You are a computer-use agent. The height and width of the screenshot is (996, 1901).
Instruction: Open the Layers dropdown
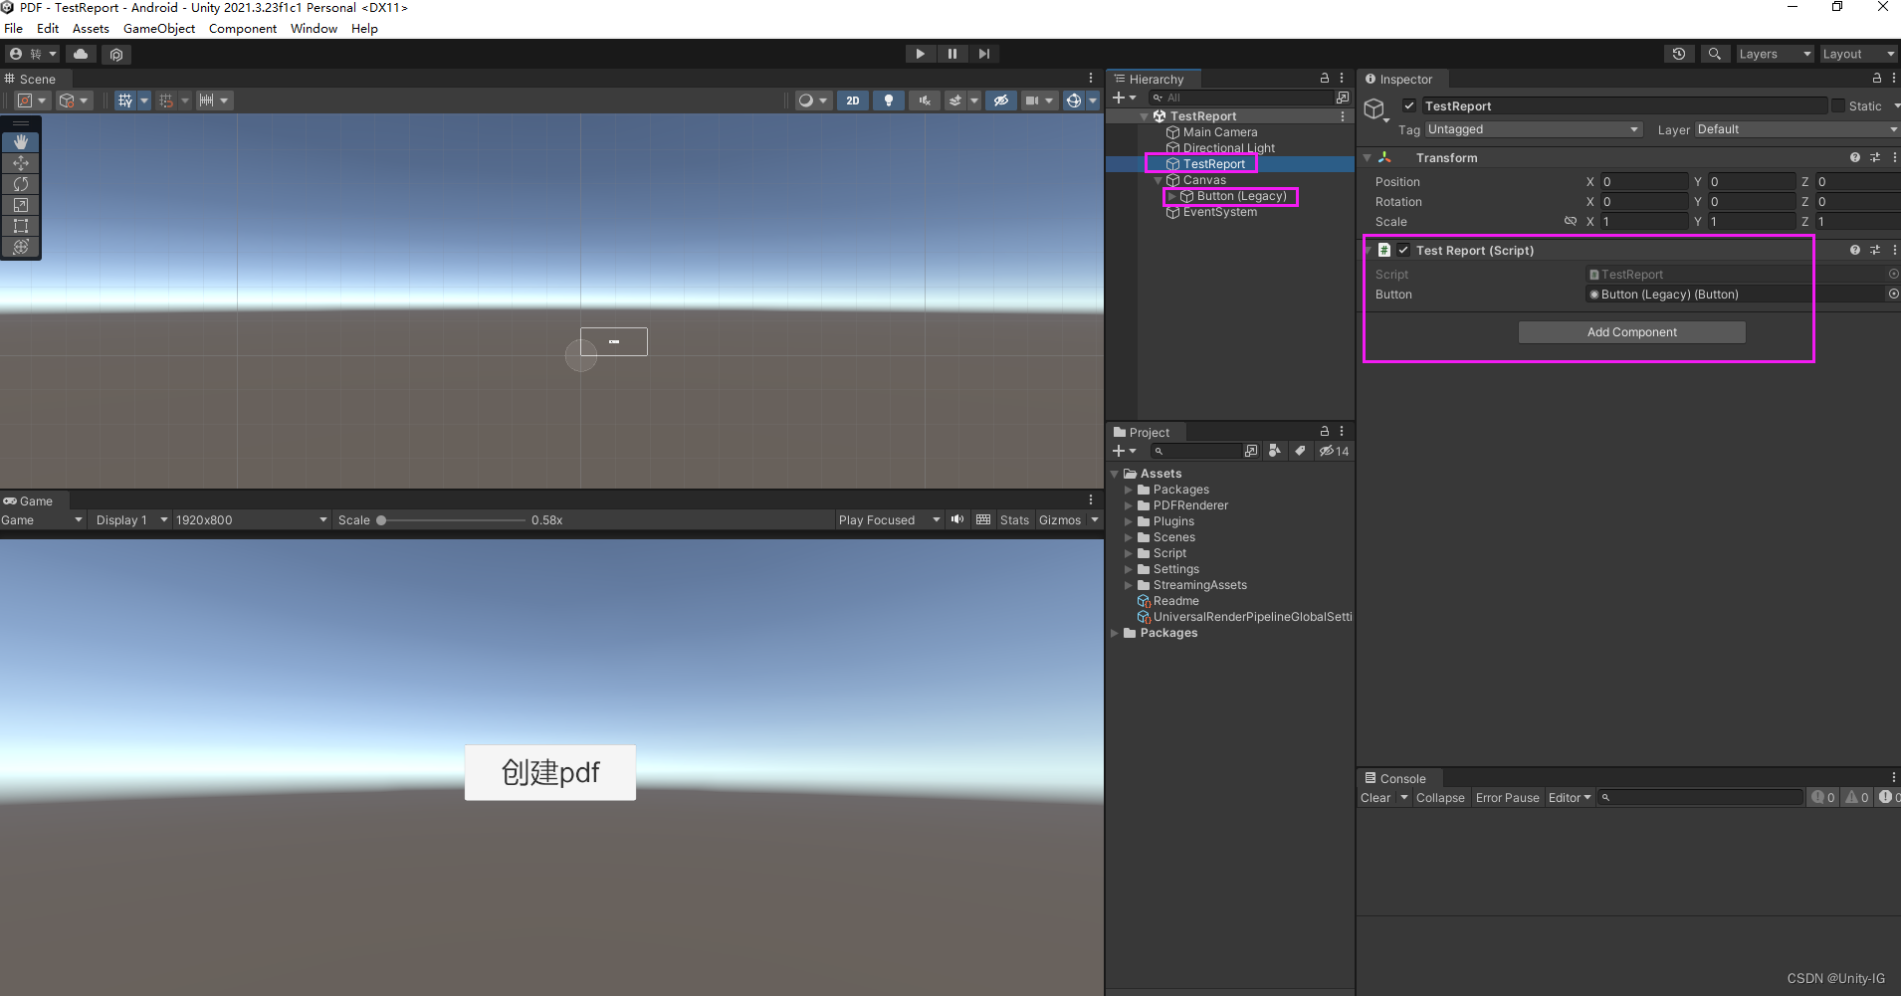click(1774, 54)
